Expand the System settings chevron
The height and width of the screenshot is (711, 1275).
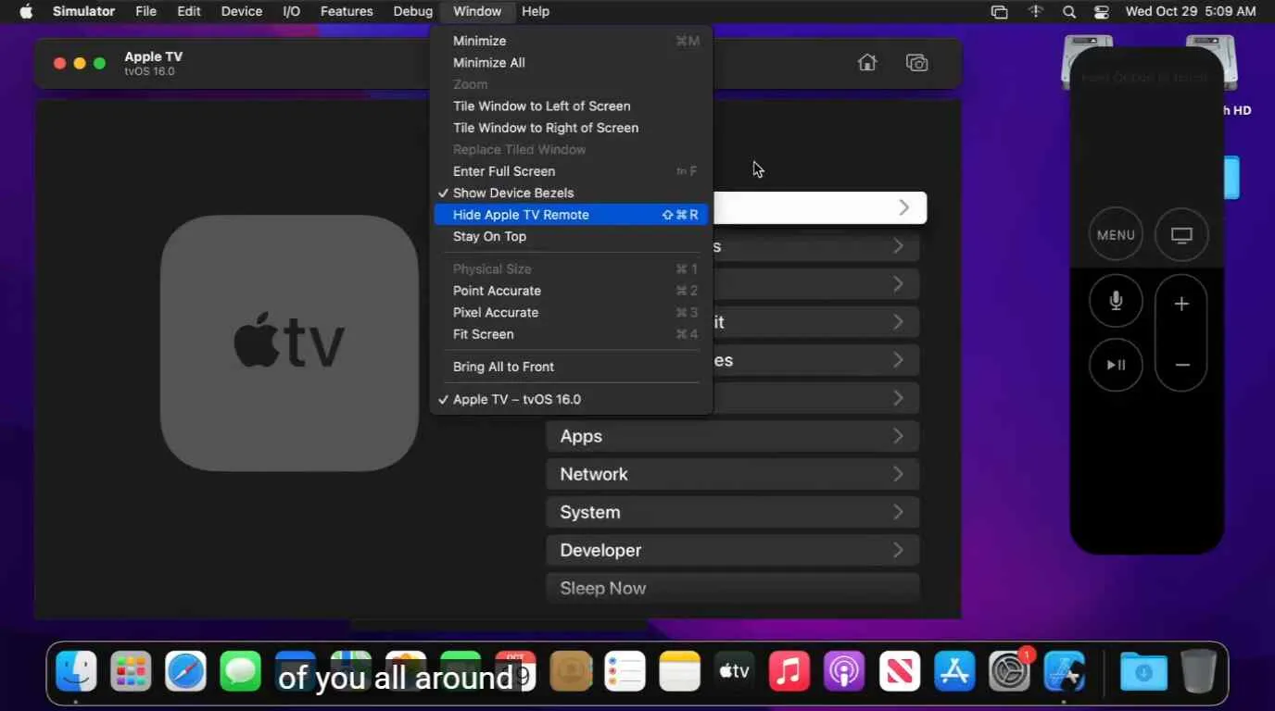[898, 512]
